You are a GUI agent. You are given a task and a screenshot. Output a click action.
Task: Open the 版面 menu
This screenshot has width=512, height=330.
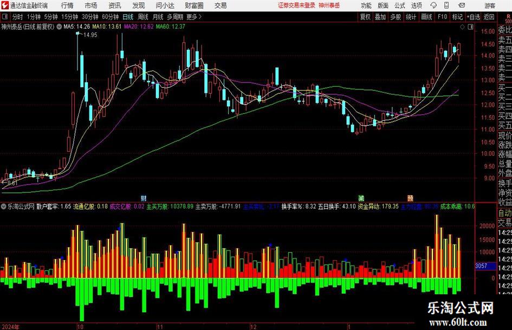[383, 5]
